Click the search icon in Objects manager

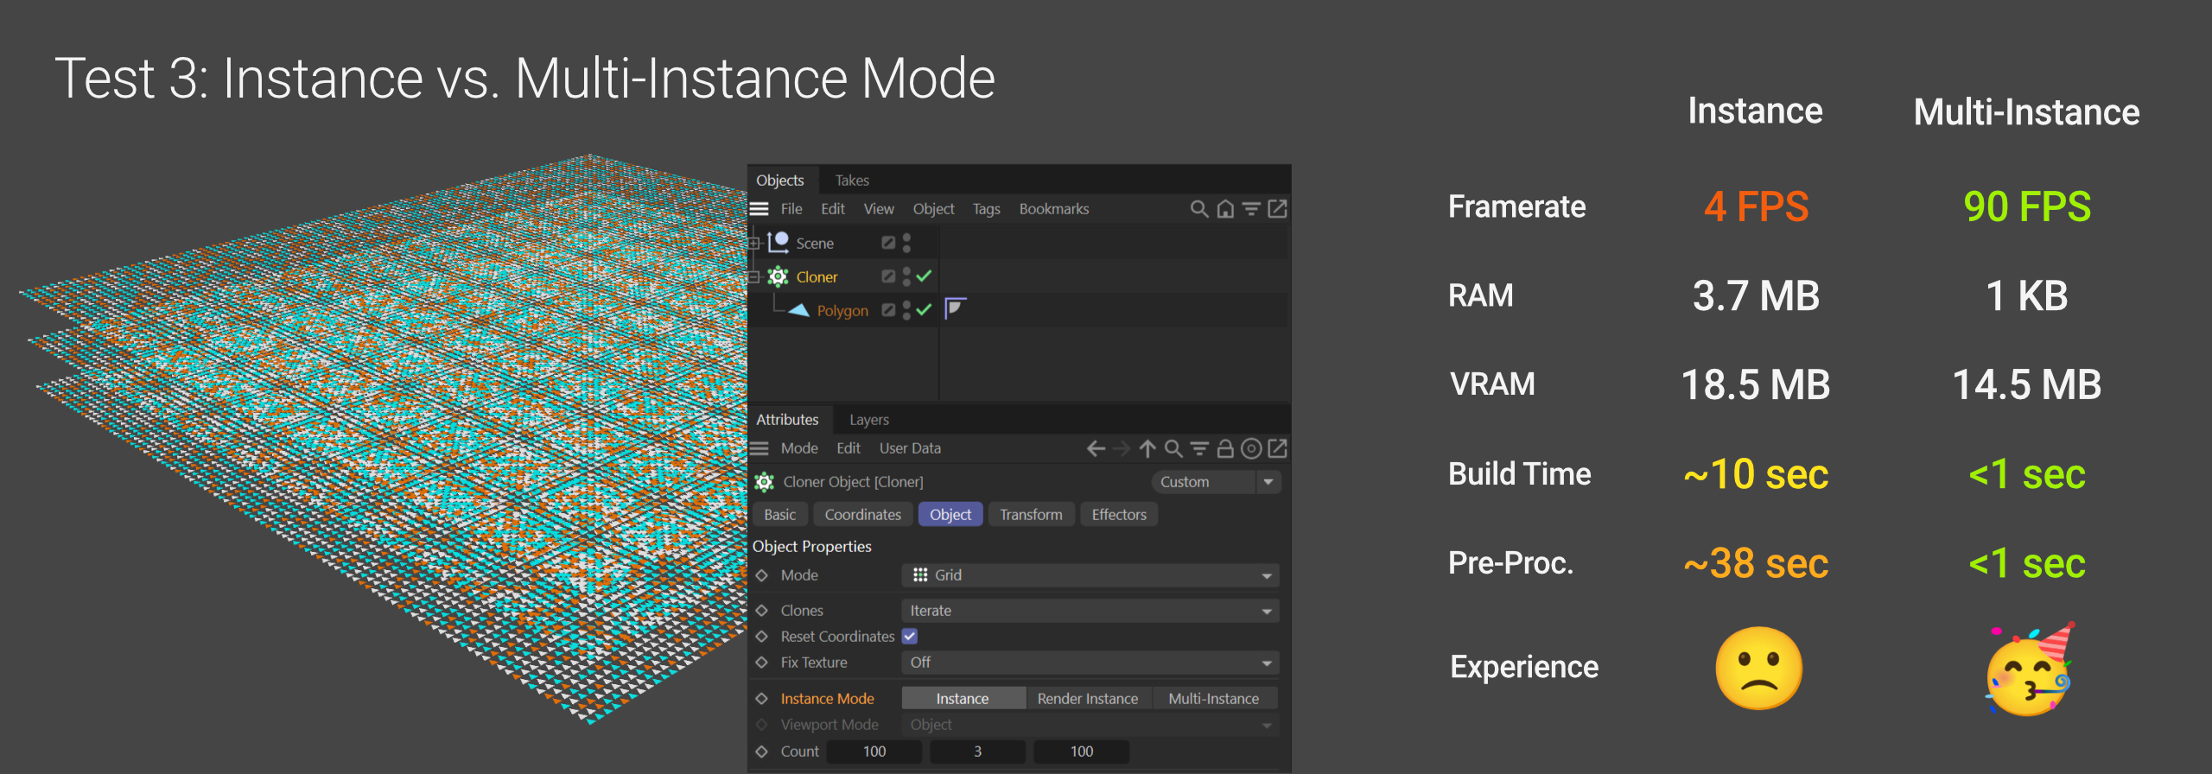click(x=1198, y=209)
